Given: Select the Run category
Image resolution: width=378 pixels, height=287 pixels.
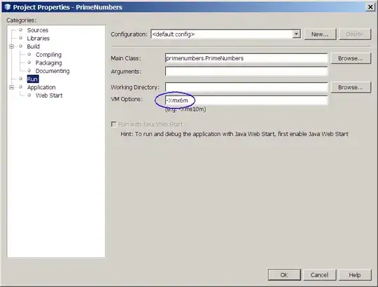Looking at the screenshot, I should pos(32,79).
